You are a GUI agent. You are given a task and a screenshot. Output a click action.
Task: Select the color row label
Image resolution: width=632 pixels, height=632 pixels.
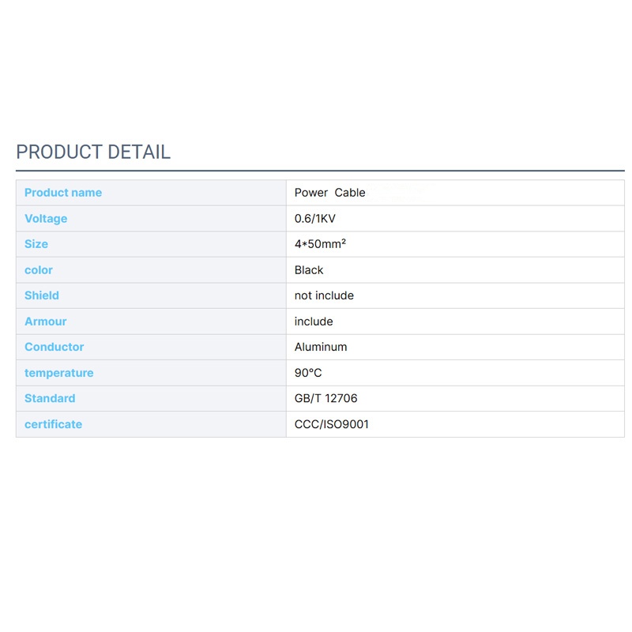[39, 270]
